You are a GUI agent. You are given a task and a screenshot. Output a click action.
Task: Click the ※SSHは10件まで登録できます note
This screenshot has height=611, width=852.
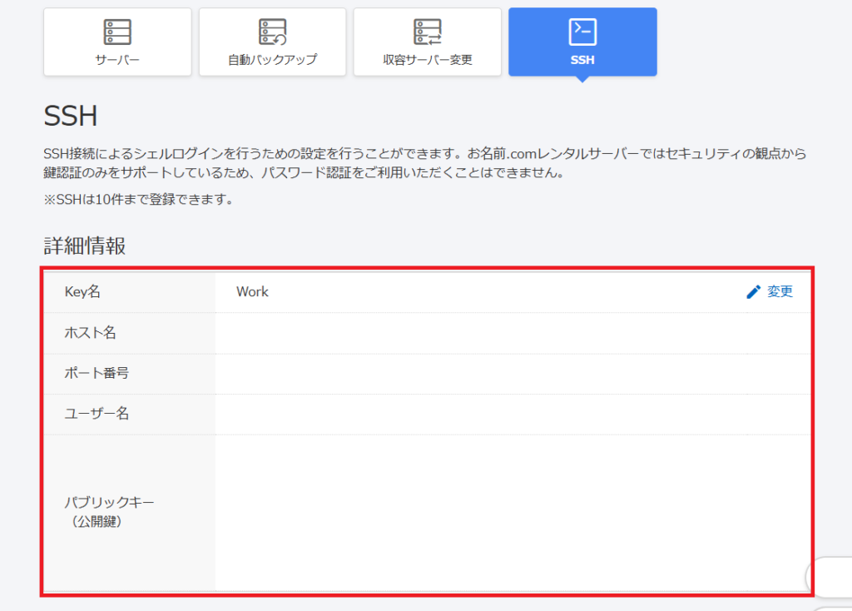[139, 200]
